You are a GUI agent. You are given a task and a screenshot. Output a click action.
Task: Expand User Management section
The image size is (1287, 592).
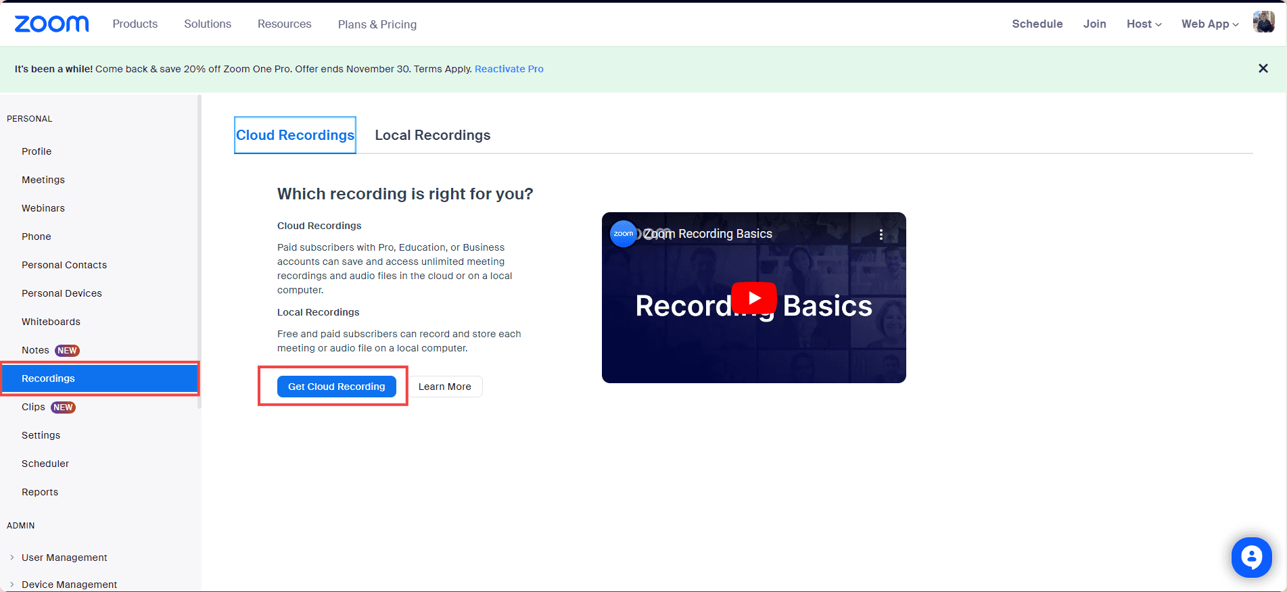64,558
